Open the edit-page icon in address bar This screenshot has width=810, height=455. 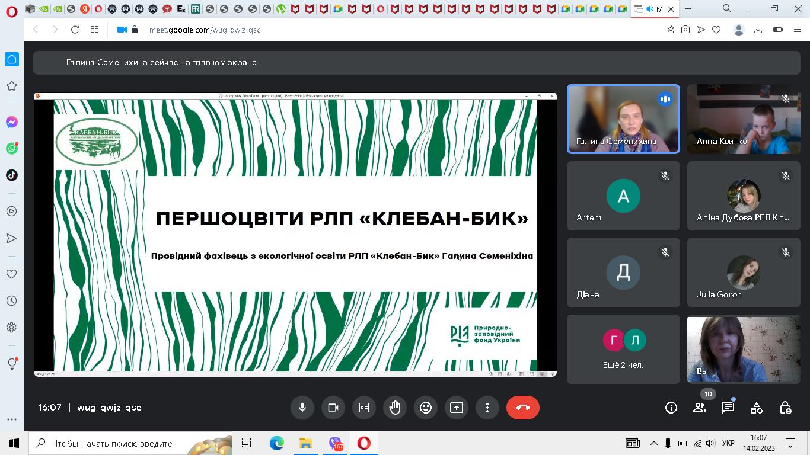point(670,30)
